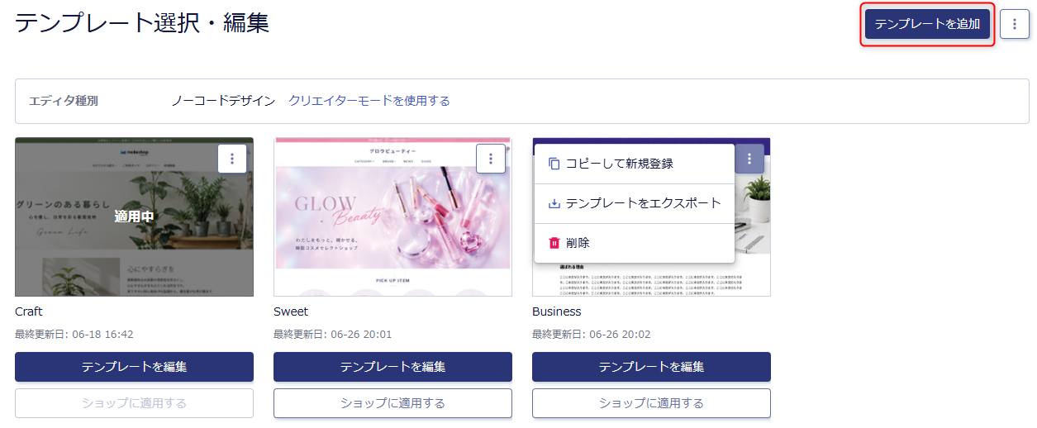Click テンプレートを編集 under Craft

click(134, 367)
